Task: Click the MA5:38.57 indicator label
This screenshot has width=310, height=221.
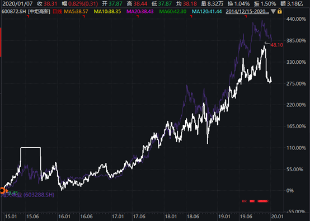Action: (76, 11)
